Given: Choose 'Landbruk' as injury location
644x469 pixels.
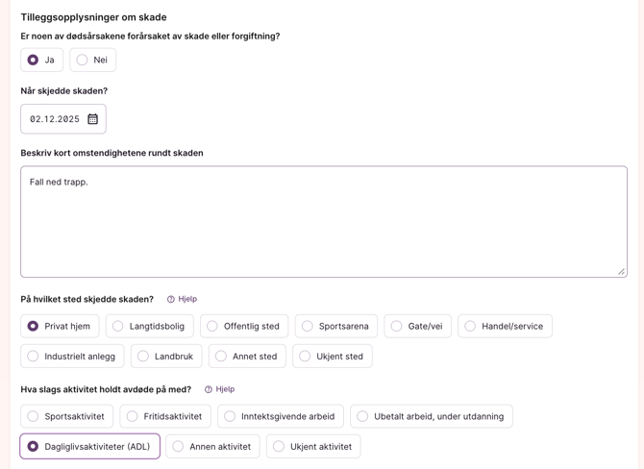Looking at the screenshot, I should (x=143, y=357).
